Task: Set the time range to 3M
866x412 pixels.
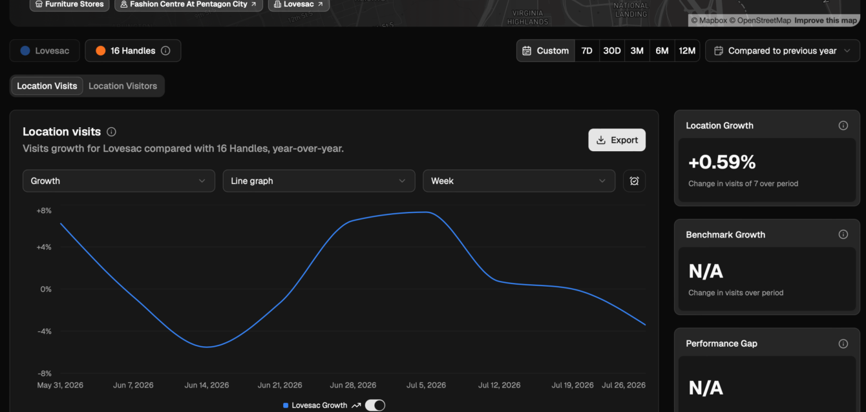Action: [637, 51]
